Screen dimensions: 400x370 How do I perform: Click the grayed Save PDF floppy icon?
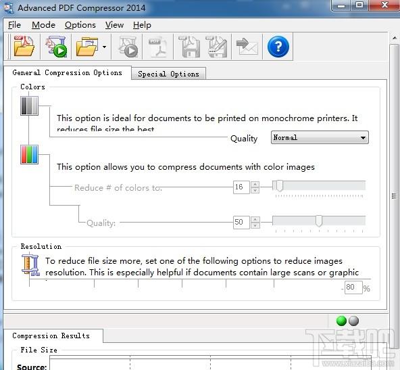189,47
